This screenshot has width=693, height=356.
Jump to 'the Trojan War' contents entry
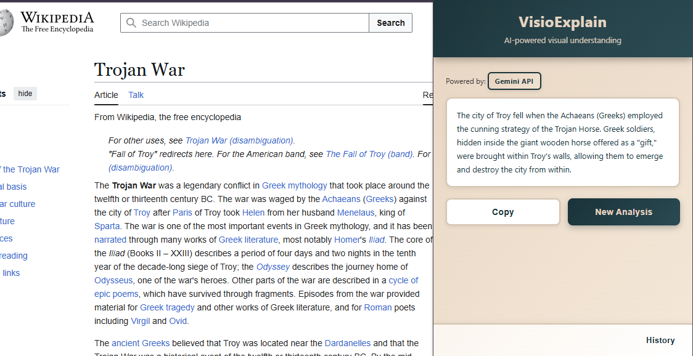[x=30, y=169]
